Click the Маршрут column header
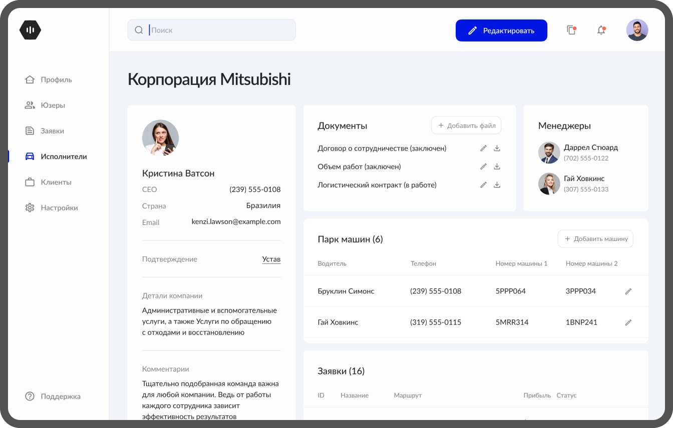 tap(408, 395)
